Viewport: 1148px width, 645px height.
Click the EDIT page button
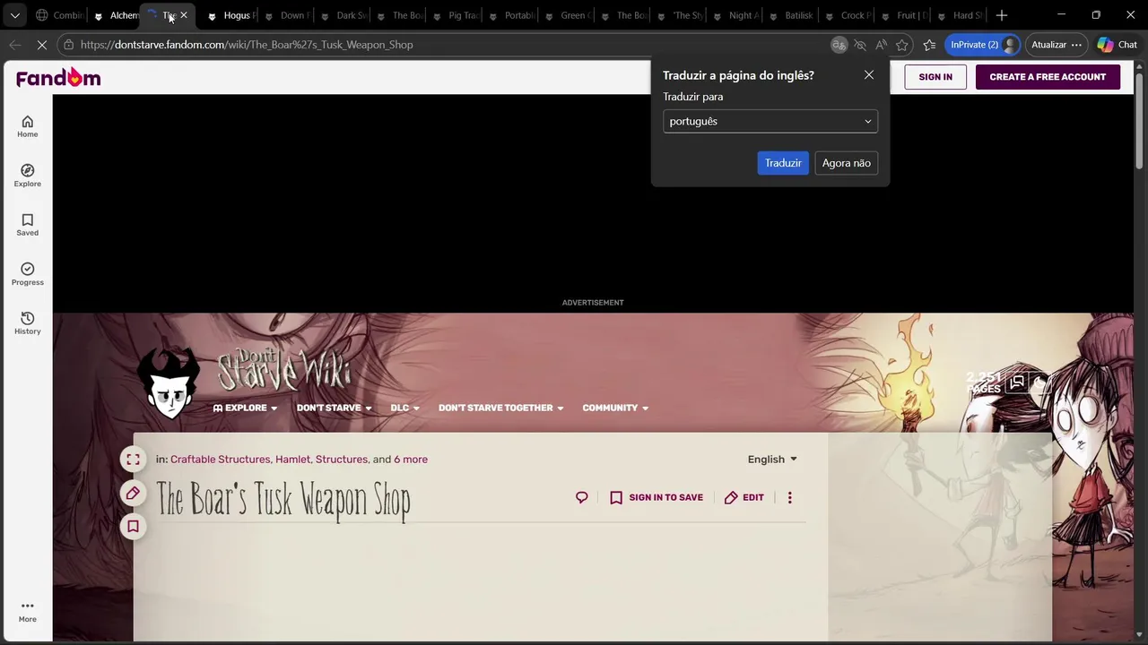[x=744, y=497]
